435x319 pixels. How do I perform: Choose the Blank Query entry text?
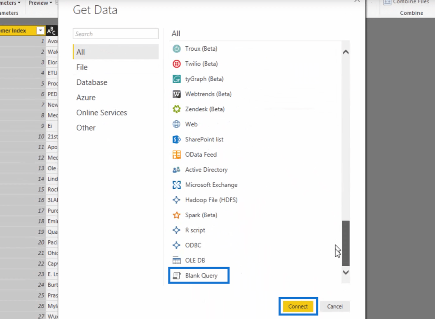[201, 275]
